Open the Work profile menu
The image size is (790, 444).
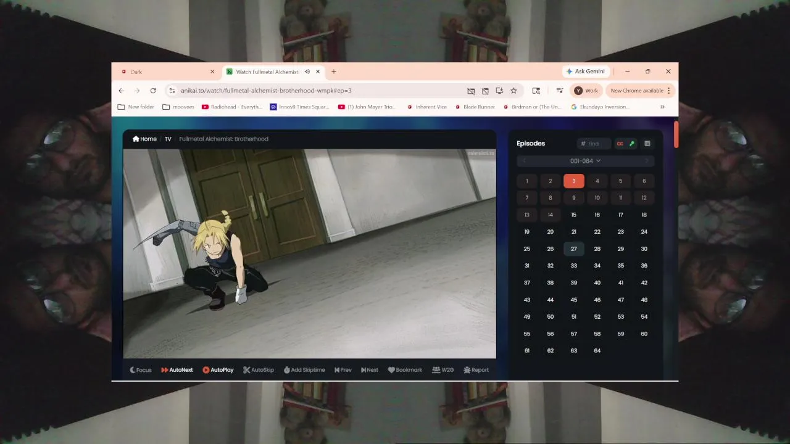[x=586, y=91]
